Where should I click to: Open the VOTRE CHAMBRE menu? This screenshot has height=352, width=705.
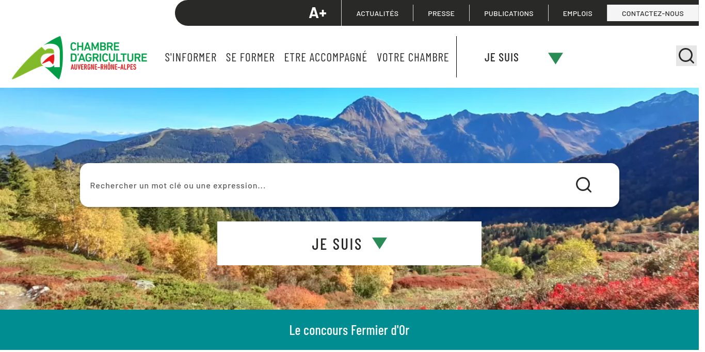413,57
